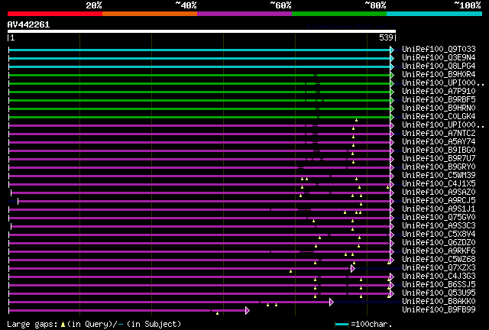The width and height of the screenshot is (489, 330).
Task: Click the ~40% scale label
Action: pyautogui.click(x=186, y=5)
